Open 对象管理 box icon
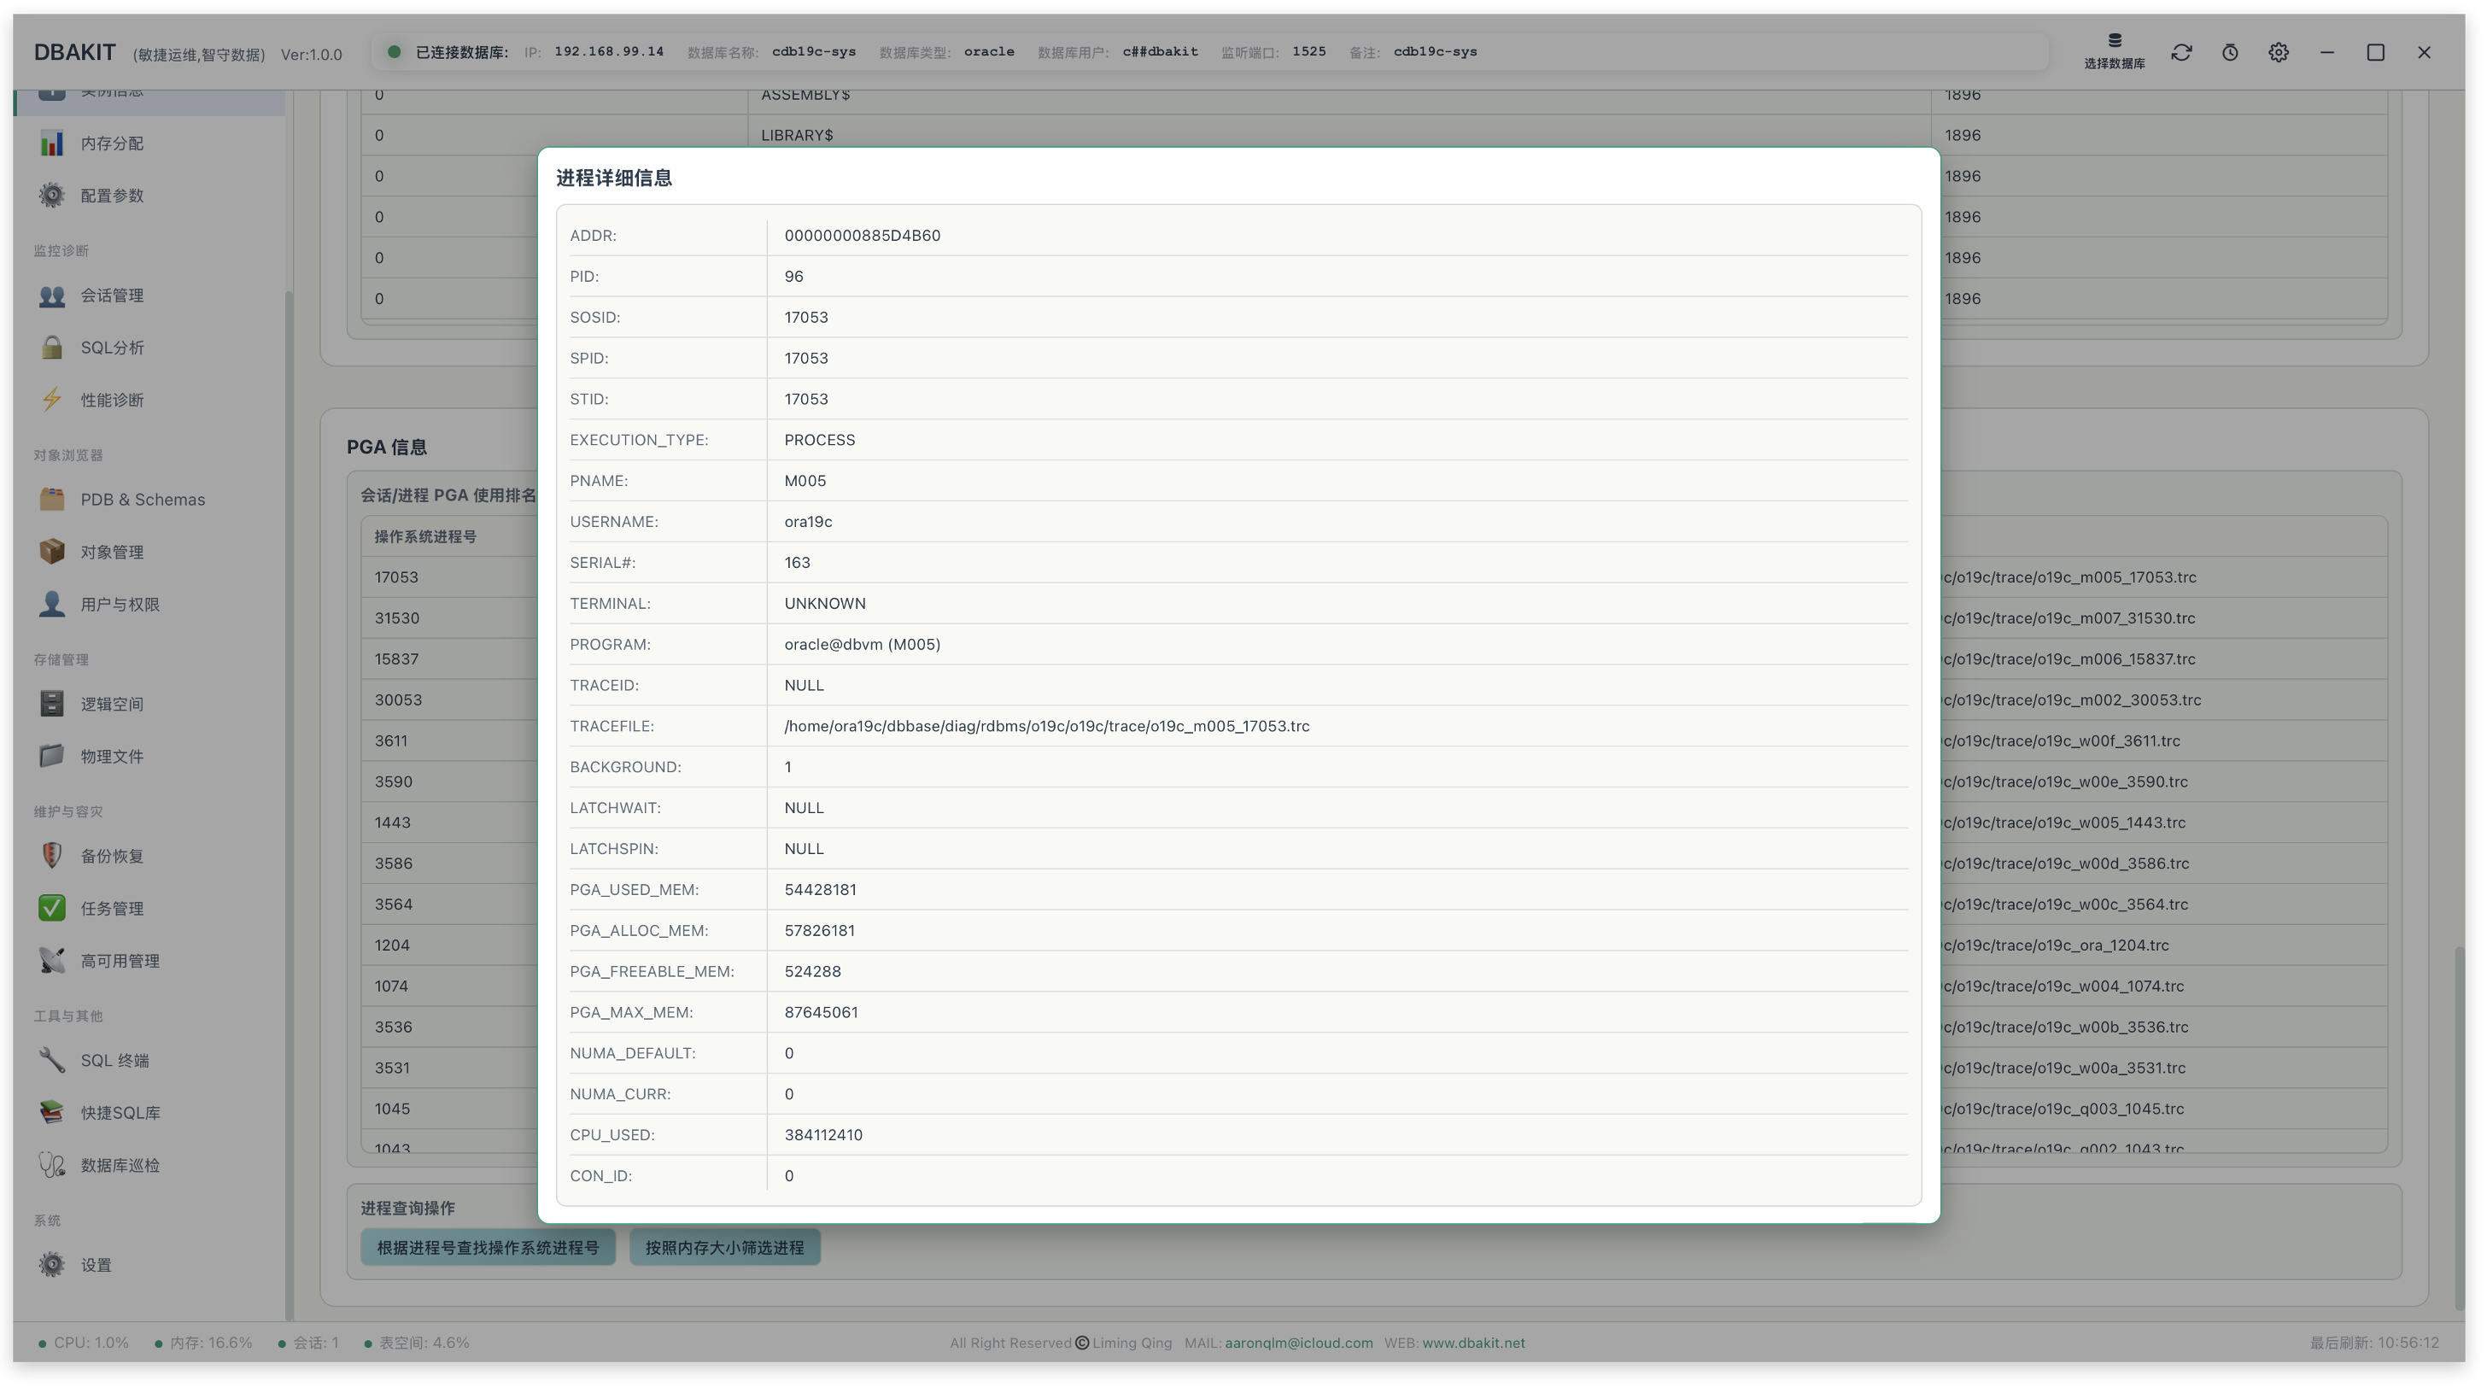This screenshot has height=1399, width=2487. point(52,551)
